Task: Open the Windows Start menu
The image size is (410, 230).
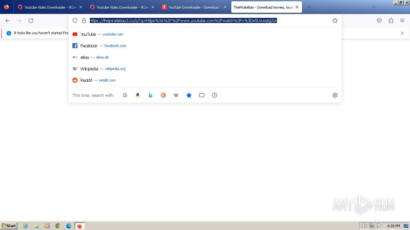Action: [9, 226]
